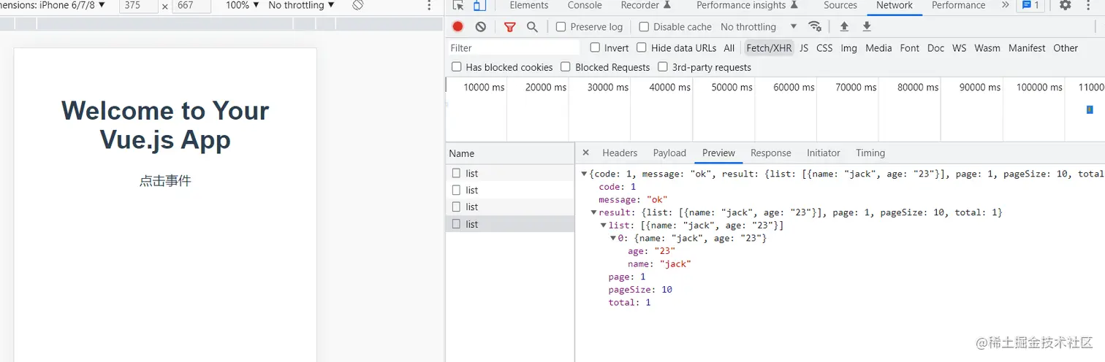Check the Blocked Requests checkbox
Image resolution: width=1105 pixels, height=362 pixels.
(566, 67)
